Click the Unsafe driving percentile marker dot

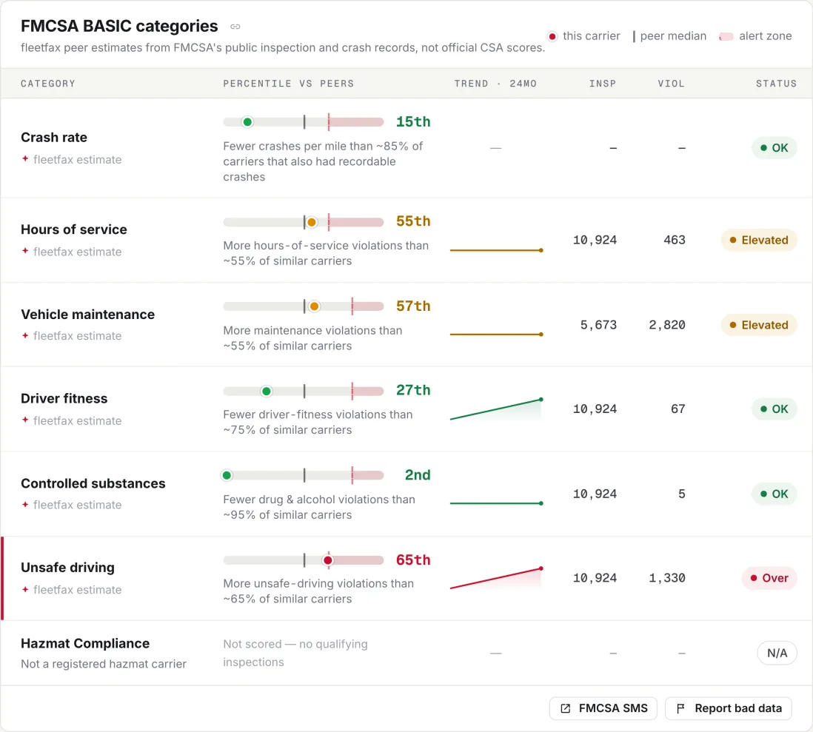(328, 560)
